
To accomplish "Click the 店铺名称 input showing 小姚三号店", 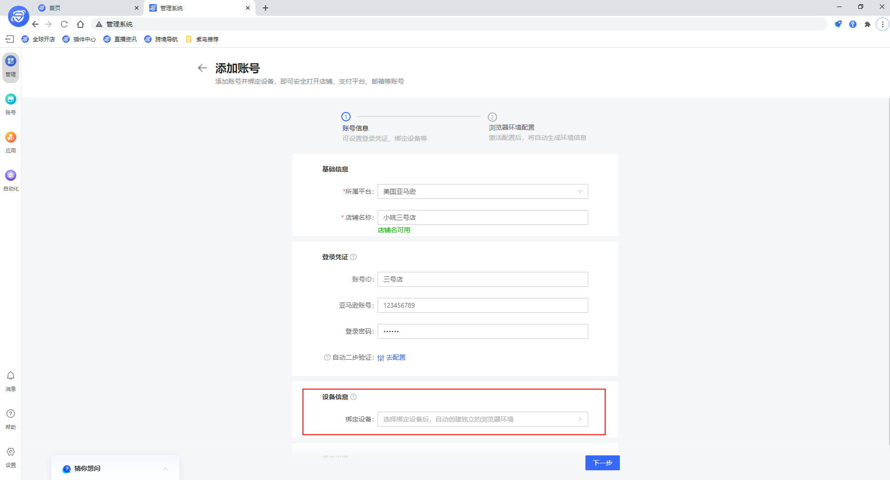I will tap(483, 217).
